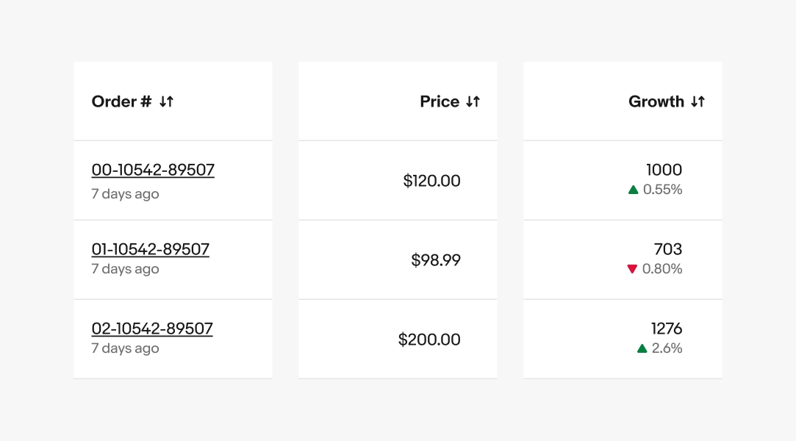796x441 pixels.
Task: Click the sort icon next to Order #
Action: [168, 101]
